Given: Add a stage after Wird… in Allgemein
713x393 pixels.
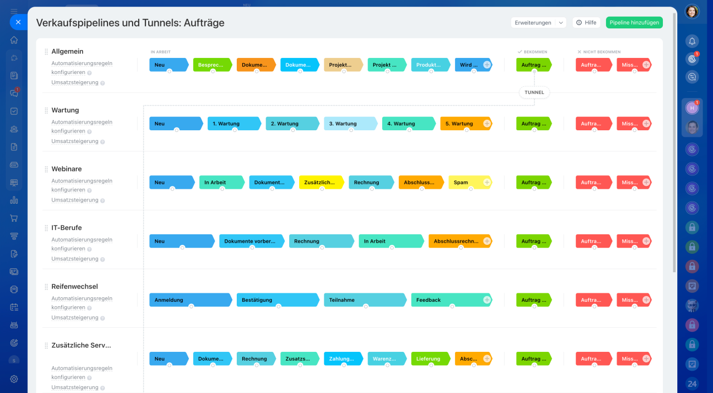Looking at the screenshot, I should [487, 65].
